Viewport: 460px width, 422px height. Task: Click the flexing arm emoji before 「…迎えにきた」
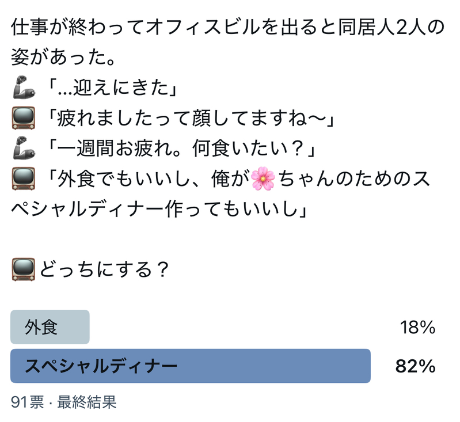(x=23, y=88)
